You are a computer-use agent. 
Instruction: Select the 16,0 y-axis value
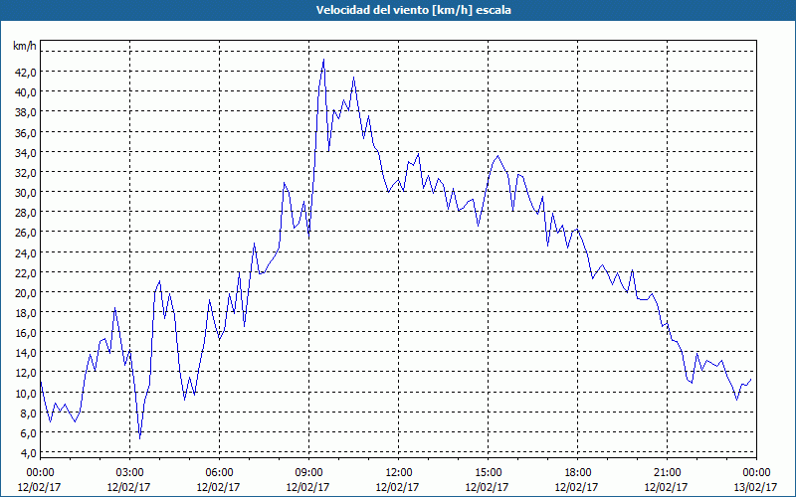pos(26,333)
